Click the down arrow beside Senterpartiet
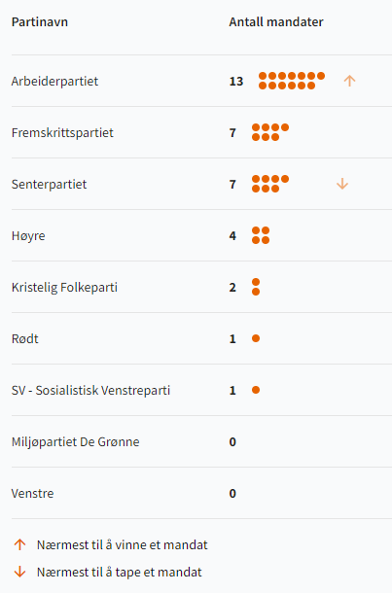Viewport: 392px width, 593px height. [342, 184]
